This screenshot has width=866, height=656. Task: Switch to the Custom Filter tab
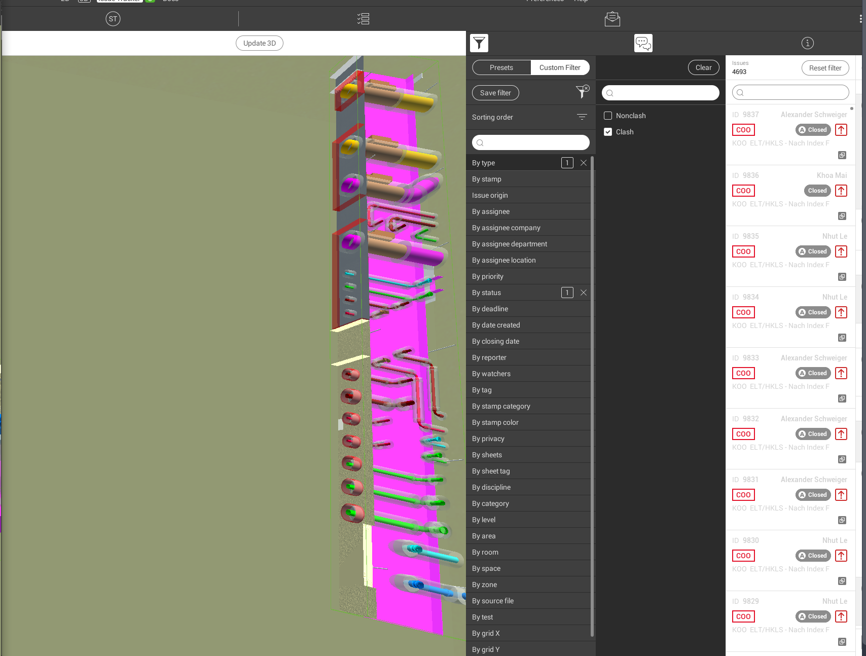[x=559, y=67]
